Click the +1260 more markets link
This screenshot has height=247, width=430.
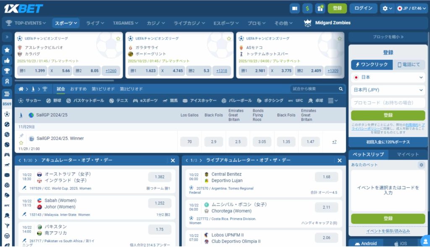coord(111,71)
